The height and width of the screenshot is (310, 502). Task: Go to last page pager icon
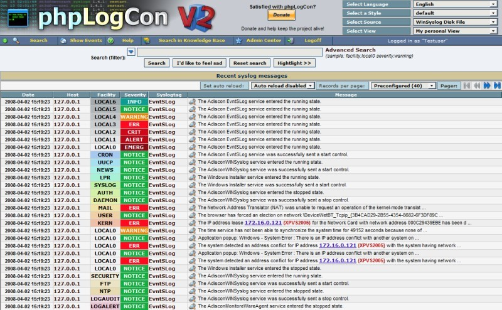497,85
